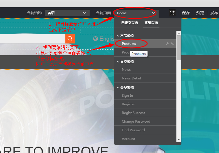Click the 预览 preview button

200,13
